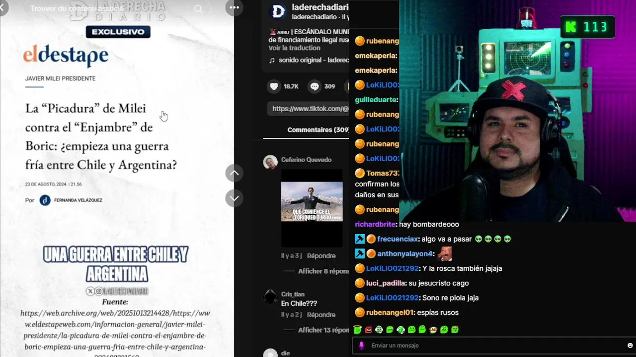636x357 pixels.
Task: Click the tiktok.com video link field
Action: point(308,109)
